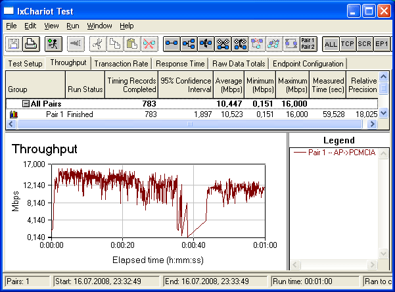The width and height of the screenshot is (395, 292).
Task: Click the Start 16.07.2008 status field
Action: point(106,281)
